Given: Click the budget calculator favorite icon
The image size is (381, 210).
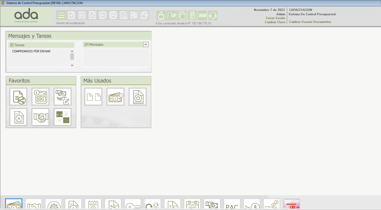Looking at the screenshot, I should click(40, 97).
